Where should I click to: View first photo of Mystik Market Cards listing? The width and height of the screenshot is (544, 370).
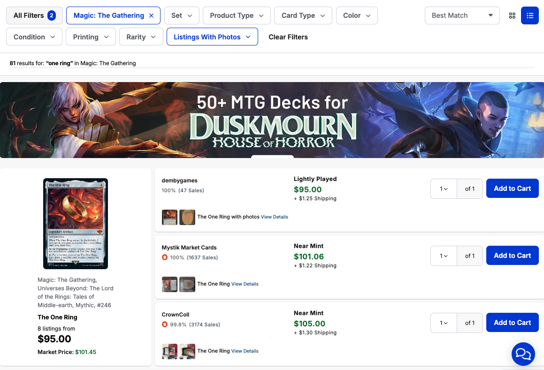169,284
